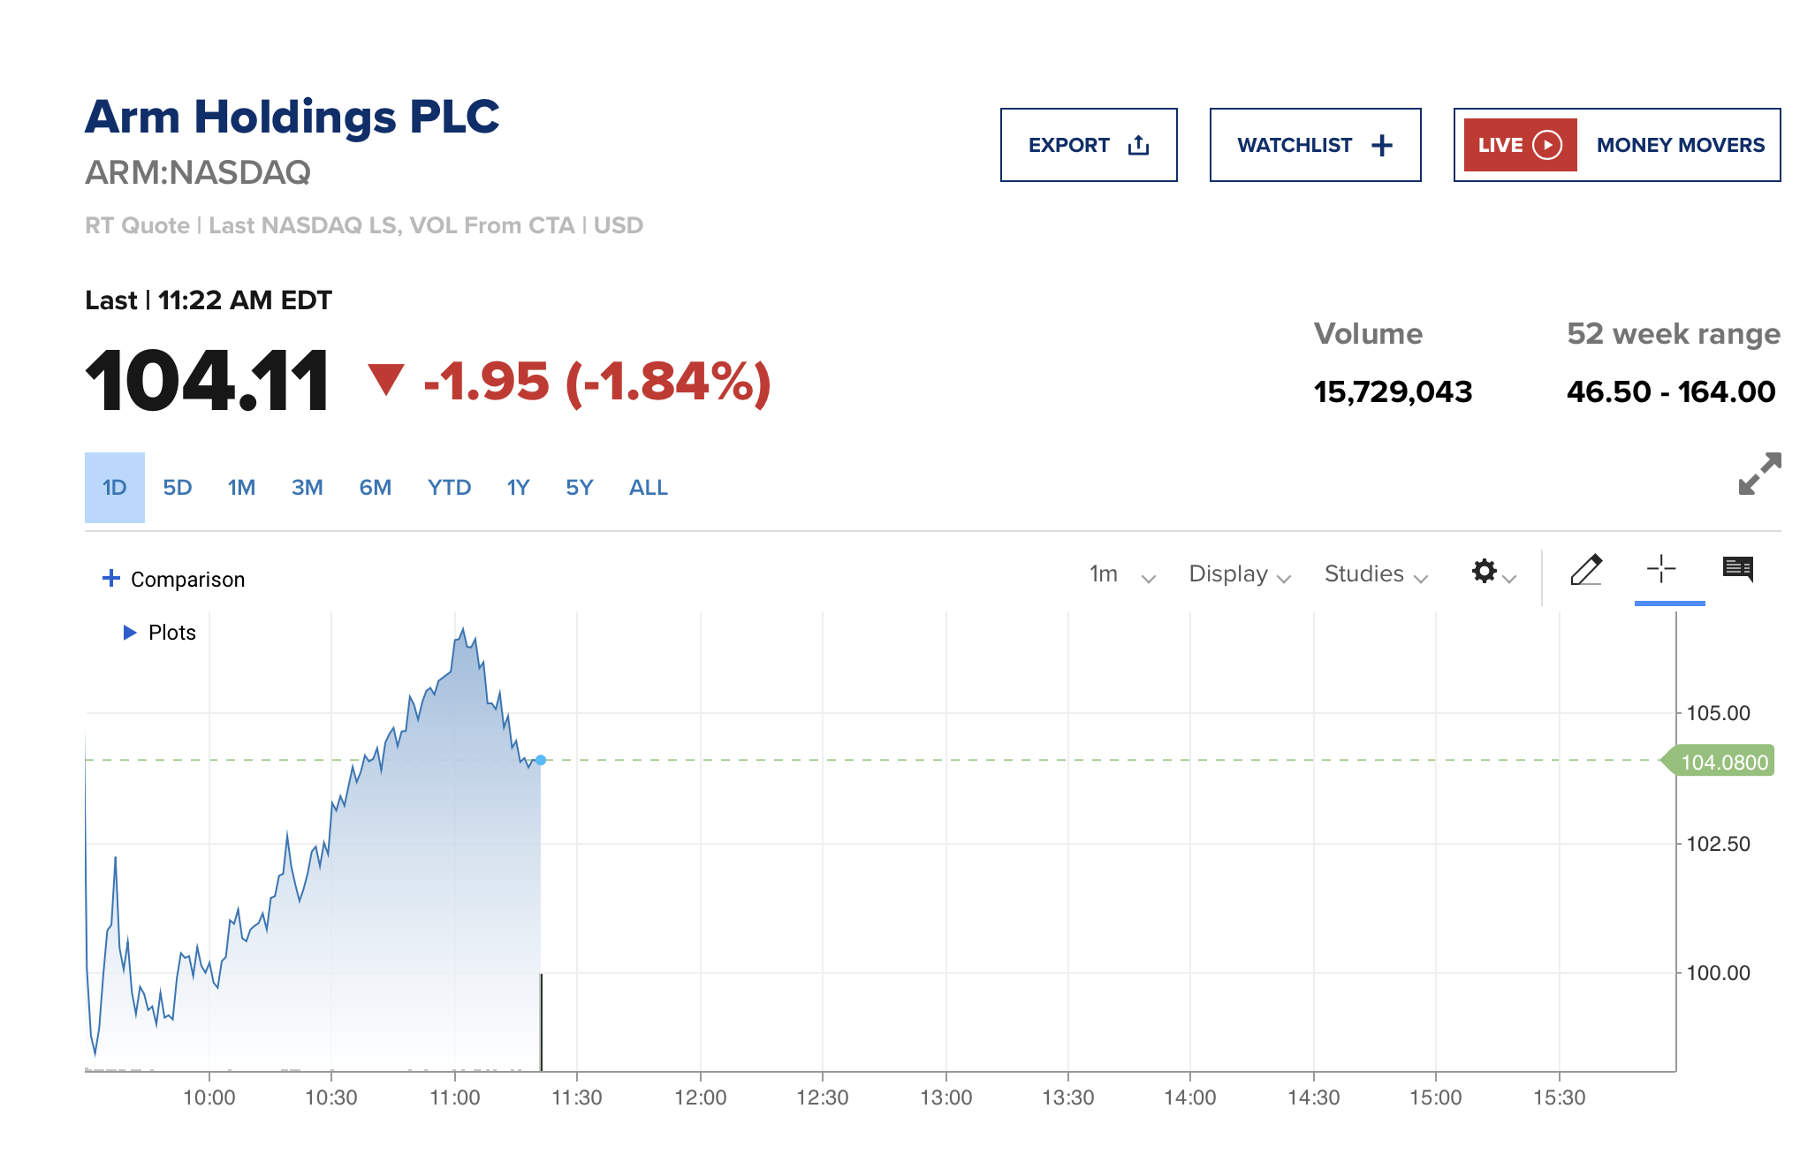Open the Display dropdown

point(1239,574)
